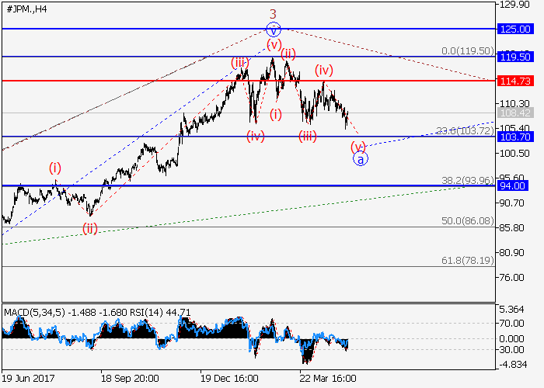Click the 119.50 blue price tag
This screenshot has width=544, height=388.
pyautogui.click(x=514, y=57)
